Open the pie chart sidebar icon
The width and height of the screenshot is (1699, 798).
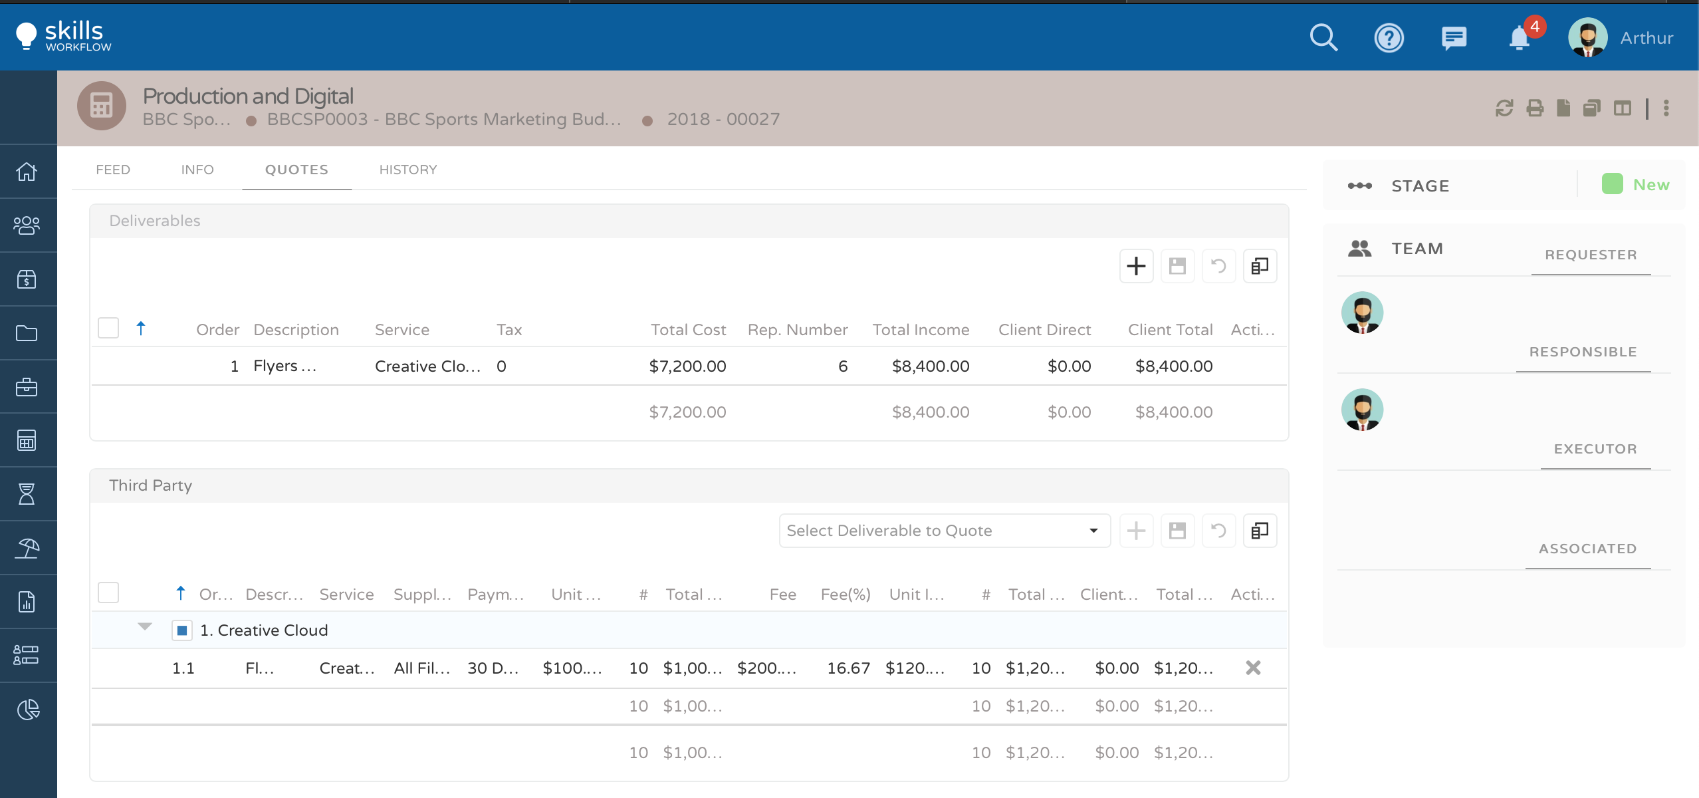29,710
